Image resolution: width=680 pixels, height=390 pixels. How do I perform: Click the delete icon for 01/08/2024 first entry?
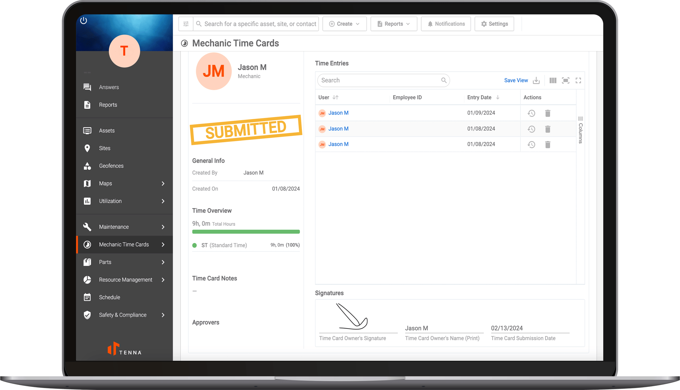coord(548,129)
